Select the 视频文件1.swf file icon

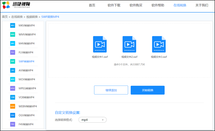(x=100, y=44)
